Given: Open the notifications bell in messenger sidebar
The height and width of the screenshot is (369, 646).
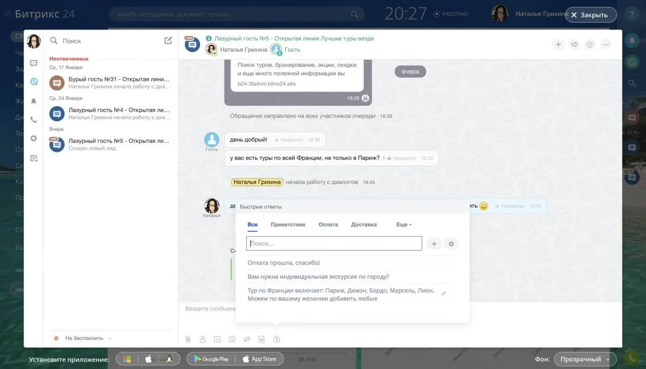Looking at the screenshot, I should (33, 101).
